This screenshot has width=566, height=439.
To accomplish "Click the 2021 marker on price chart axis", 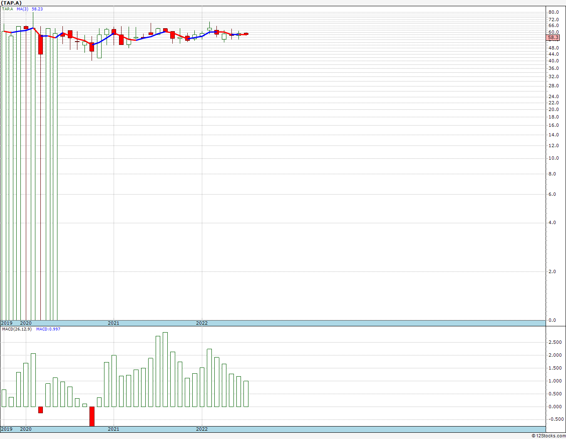I will click(114, 323).
